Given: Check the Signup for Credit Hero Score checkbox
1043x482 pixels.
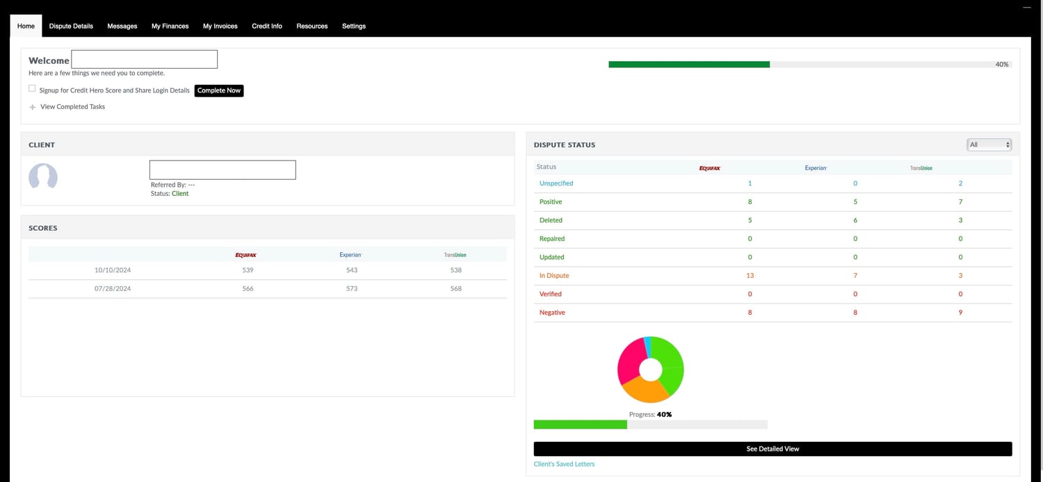Looking at the screenshot, I should (x=32, y=88).
